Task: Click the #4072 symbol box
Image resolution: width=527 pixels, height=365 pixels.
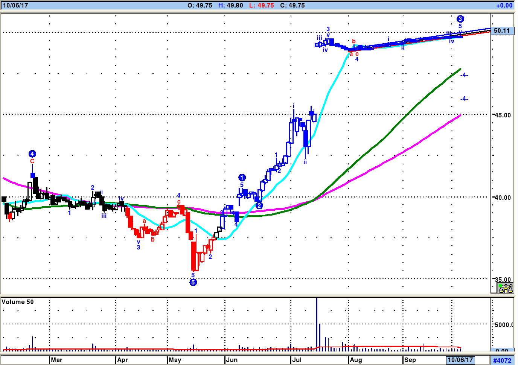Action: click(502, 360)
